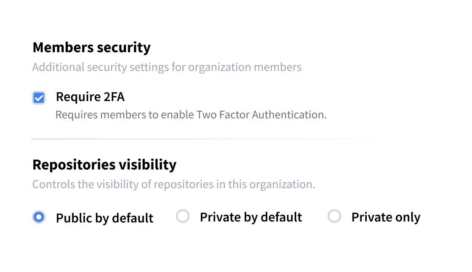Image resolution: width=472 pixels, height=272 pixels.
Task: Re-select the Public by default option
Action: point(39,216)
